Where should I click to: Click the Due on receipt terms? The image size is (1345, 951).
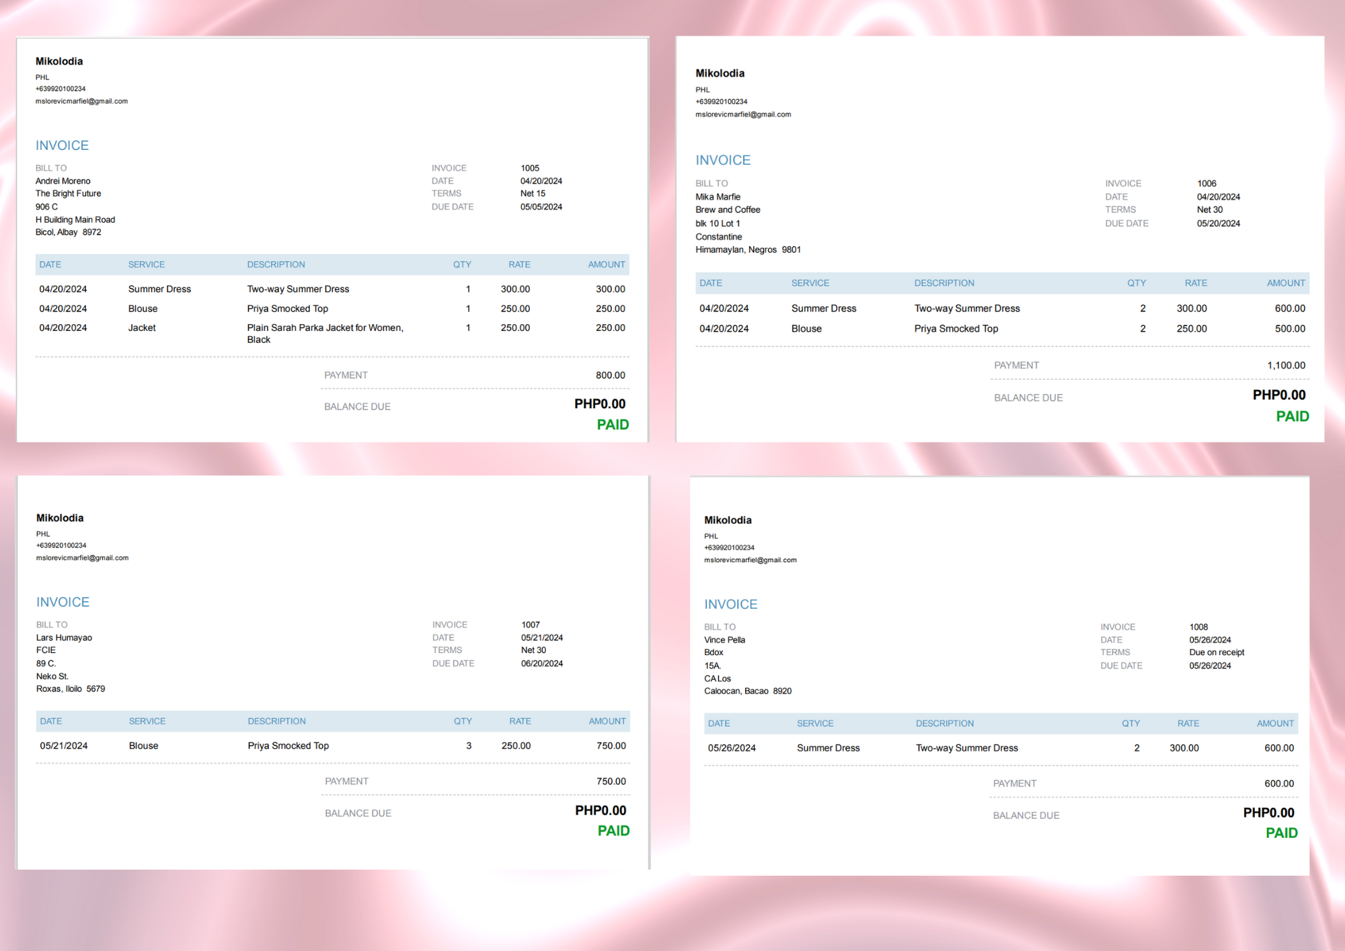coord(1216,652)
